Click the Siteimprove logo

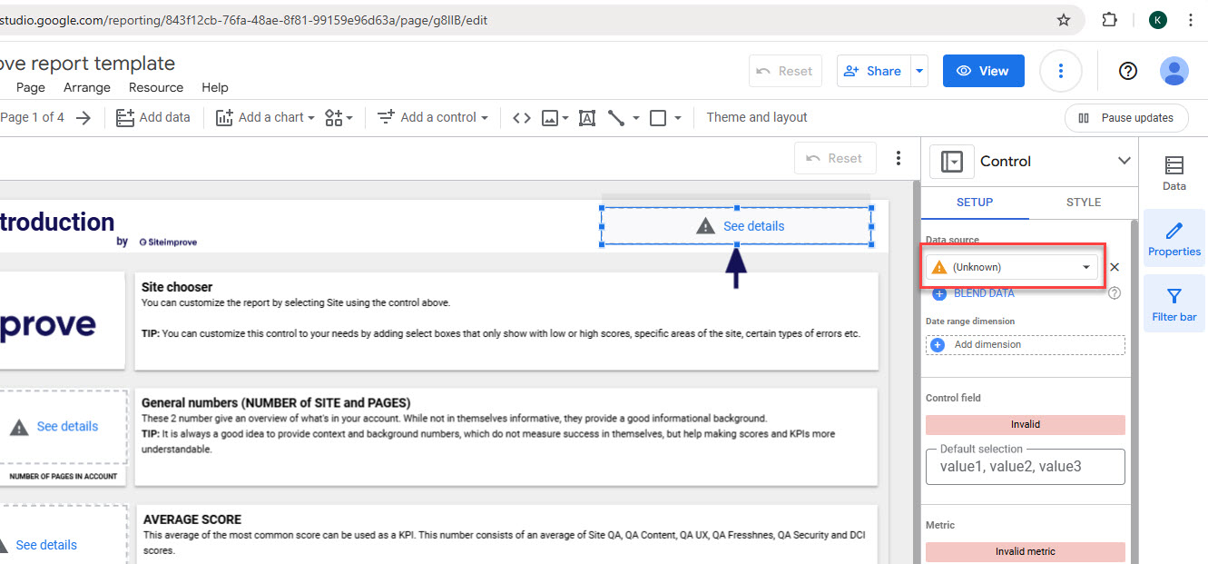coord(168,242)
